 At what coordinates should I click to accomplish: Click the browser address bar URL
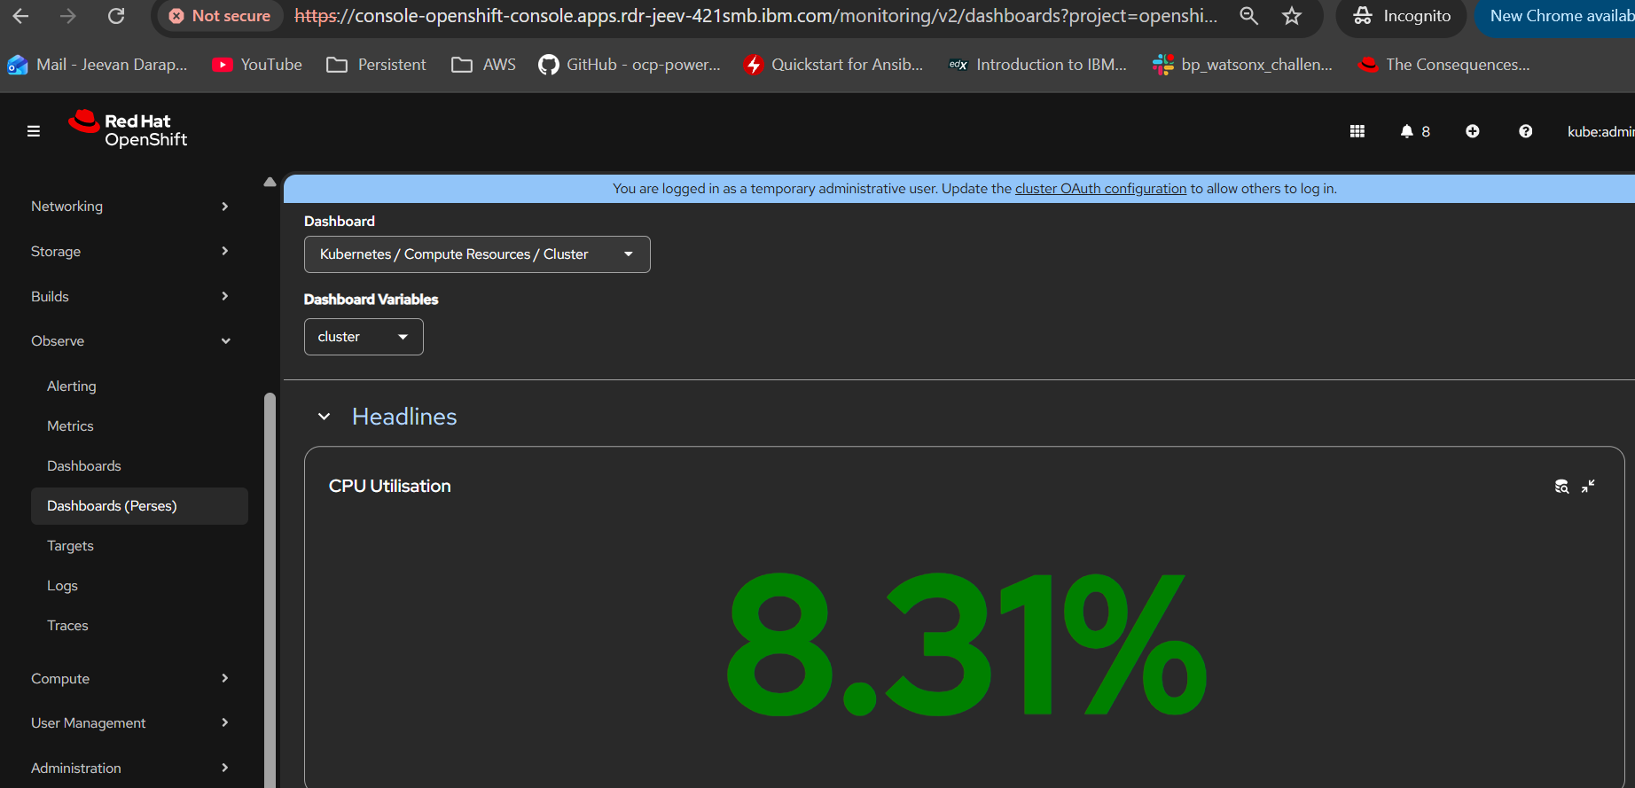pyautogui.click(x=755, y=16)
